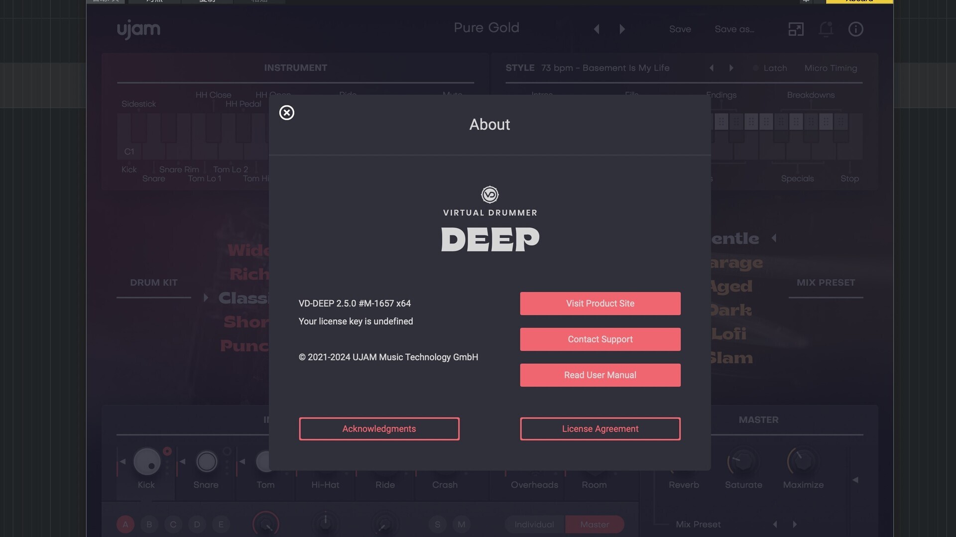
Task: Click the Stop key label
Action: point(849,179)
